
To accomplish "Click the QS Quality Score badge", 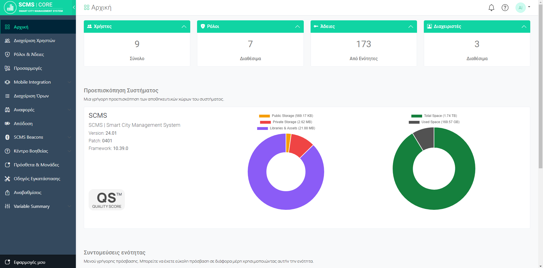I will coord(107,200).
